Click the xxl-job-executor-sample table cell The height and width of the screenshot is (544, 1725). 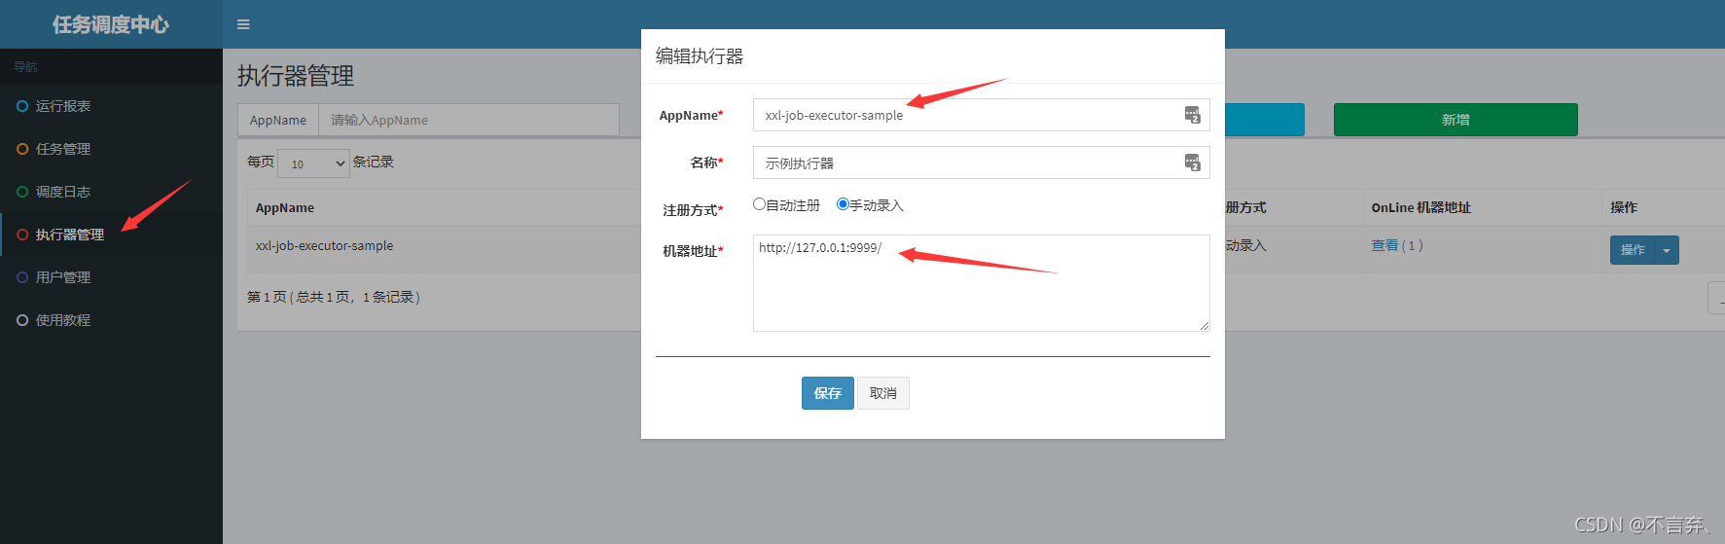324,245
